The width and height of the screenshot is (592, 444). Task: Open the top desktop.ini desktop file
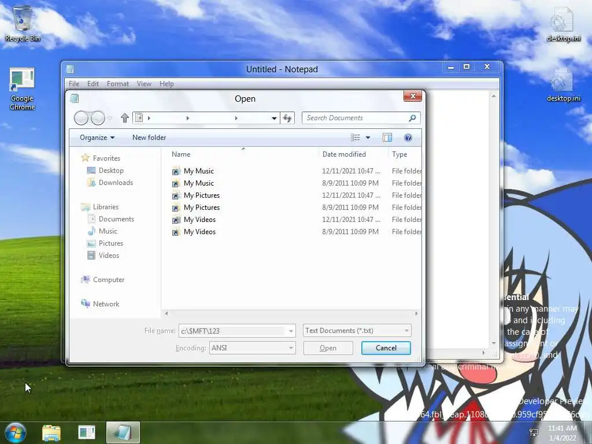[x=563, y=24]
